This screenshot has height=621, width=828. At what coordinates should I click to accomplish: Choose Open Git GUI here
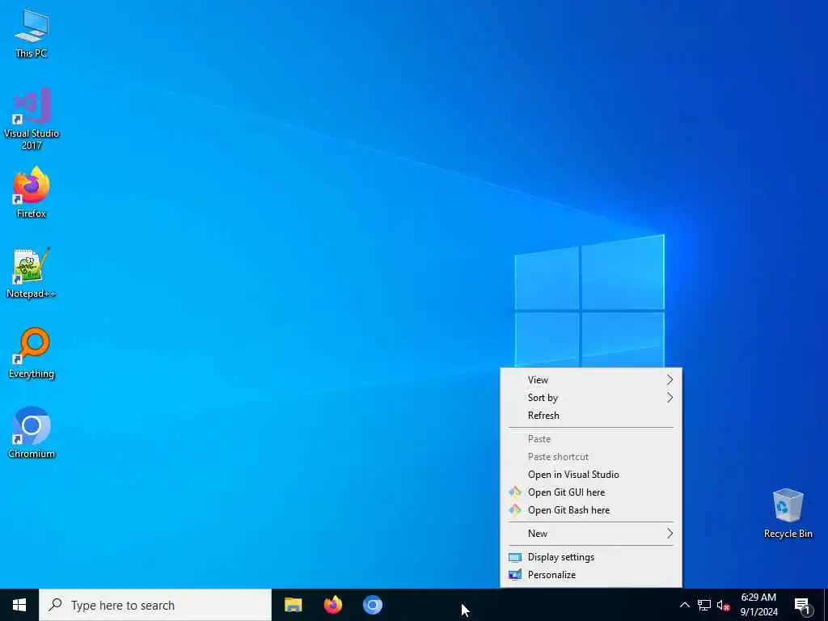click(x=591, y=492)
